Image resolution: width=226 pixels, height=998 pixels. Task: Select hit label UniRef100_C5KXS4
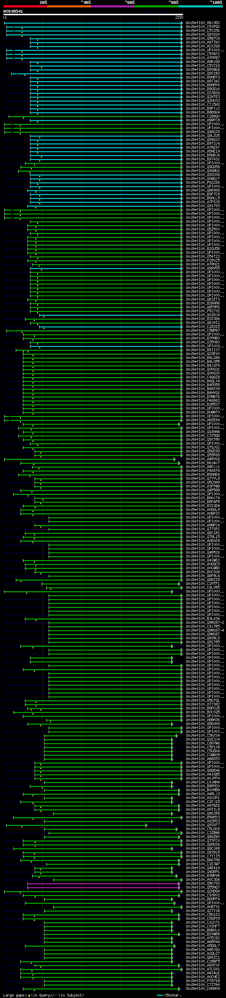tap(203, 735)
